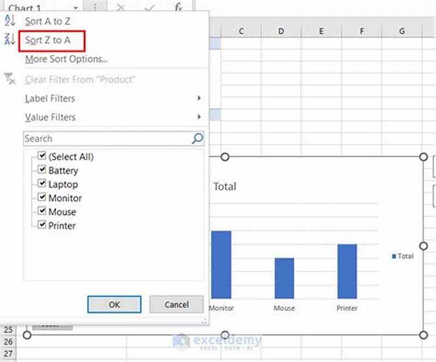Open the three-dot overflow menu
The image size is (436, 362).
tap(96, 7)
